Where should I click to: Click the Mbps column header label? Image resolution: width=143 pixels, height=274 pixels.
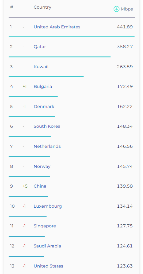[127, 9]
